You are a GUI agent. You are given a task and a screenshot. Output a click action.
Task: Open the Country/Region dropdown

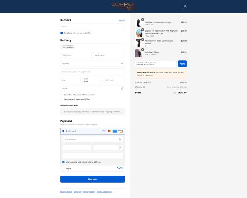[93, 47]
